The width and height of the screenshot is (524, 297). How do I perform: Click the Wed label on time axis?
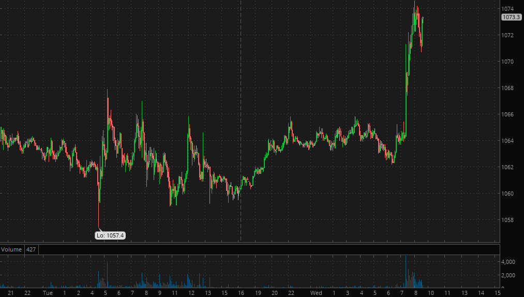point(316,293)
